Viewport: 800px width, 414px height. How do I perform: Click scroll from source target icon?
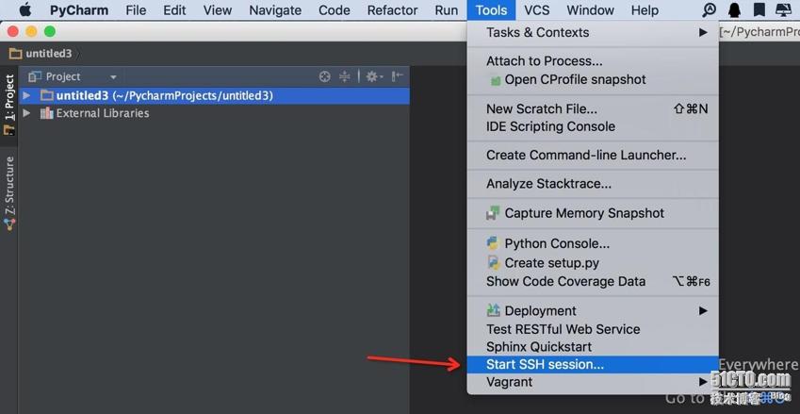tap(324, 76)
